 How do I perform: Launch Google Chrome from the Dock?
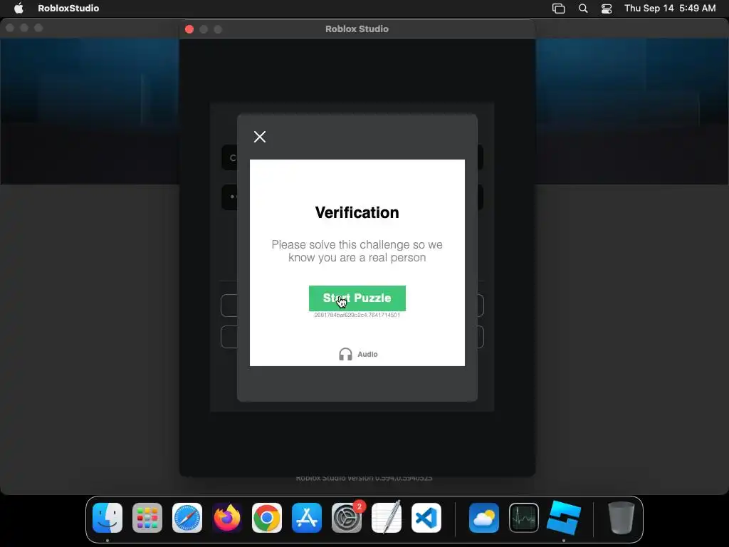(x=267, y=518)
